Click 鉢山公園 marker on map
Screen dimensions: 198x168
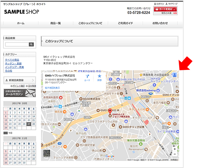point(104,150)
